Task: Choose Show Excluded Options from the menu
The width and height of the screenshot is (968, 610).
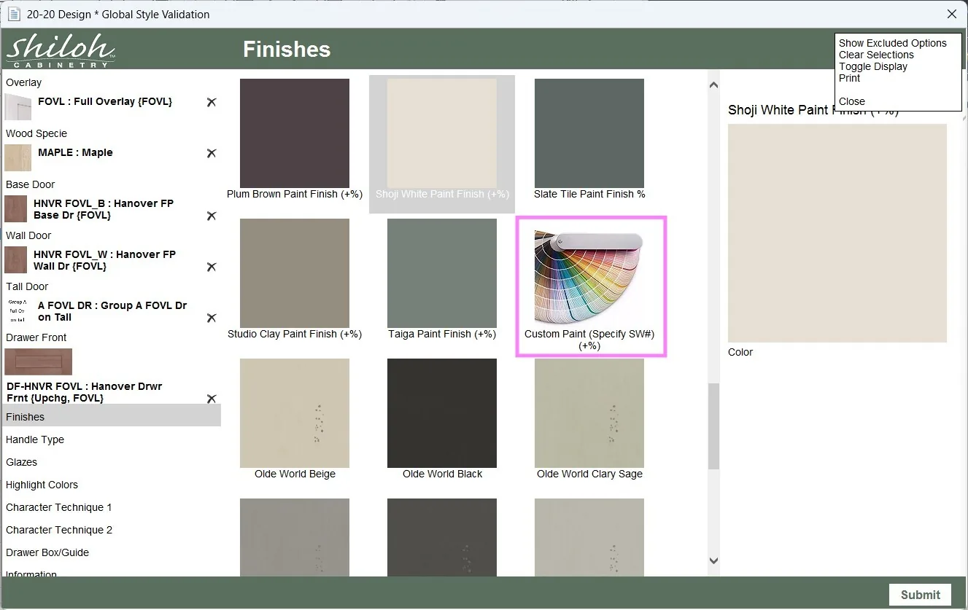Action: (893, 43)
